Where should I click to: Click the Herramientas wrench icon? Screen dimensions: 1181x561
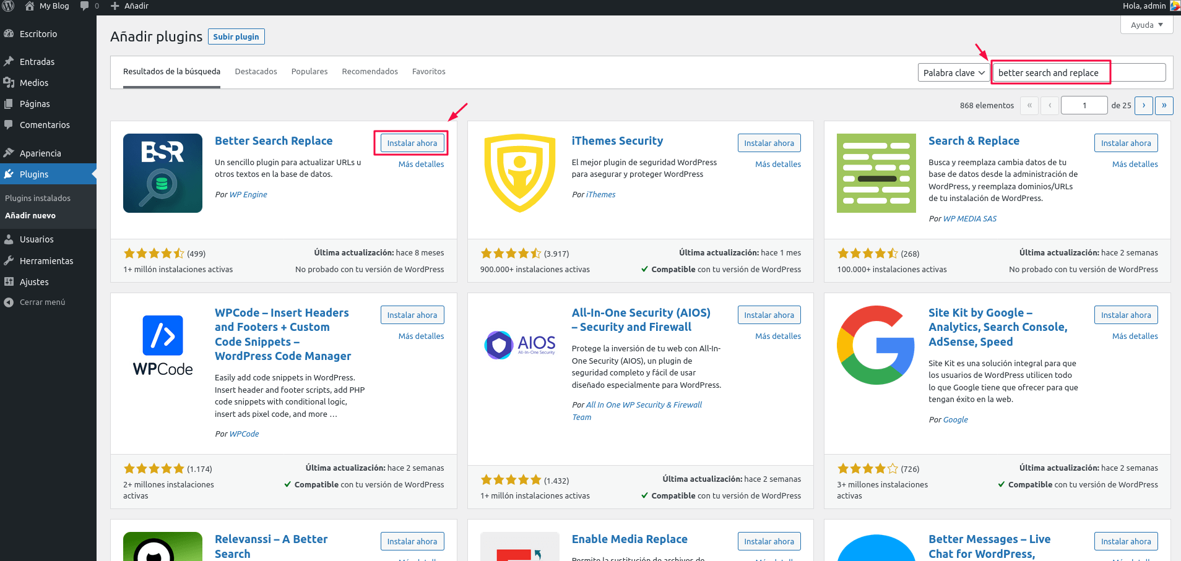[9, 260]
